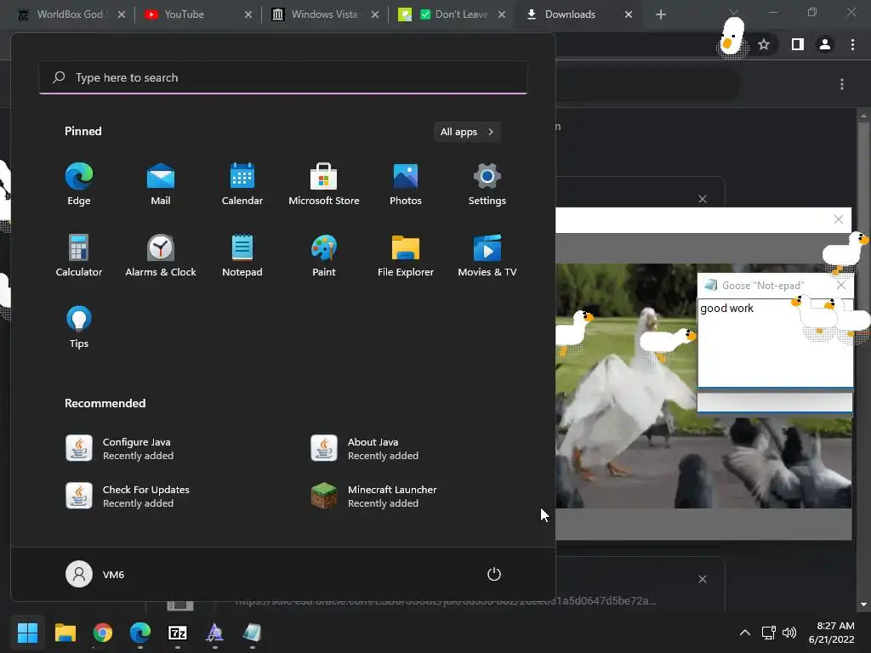Click text area in Goose Not-epad
The height and width of the screenshot is (653, 871).
tap(775, 343)
